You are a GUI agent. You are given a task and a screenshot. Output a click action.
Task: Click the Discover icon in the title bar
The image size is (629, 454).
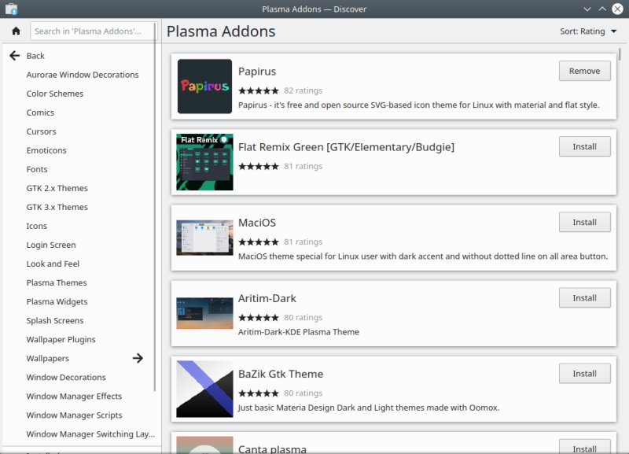click(x=9, y=9)
